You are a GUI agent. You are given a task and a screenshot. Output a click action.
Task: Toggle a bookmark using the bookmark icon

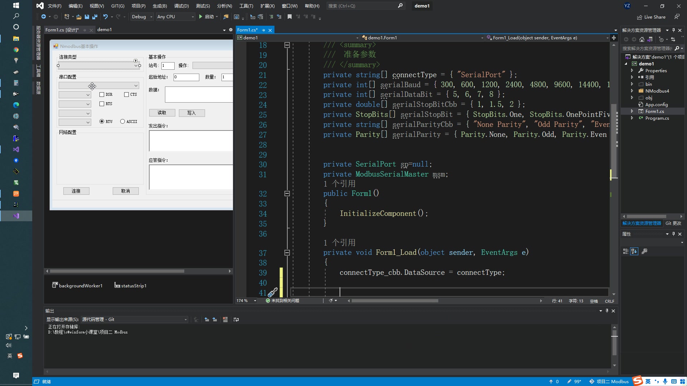[290, 16]
